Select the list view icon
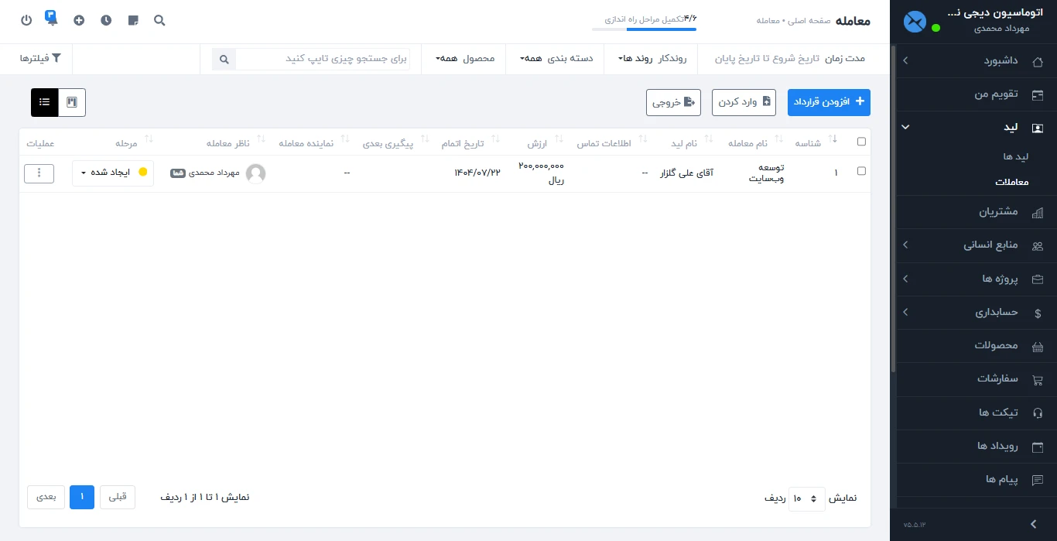This screenshot has width=1057, height=541. click(44, 101)
